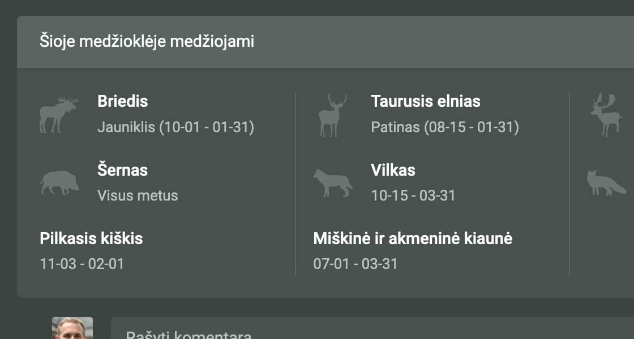The image size is (634, 339).
Task: Click the user avatar photo
Action: [72, 329]
